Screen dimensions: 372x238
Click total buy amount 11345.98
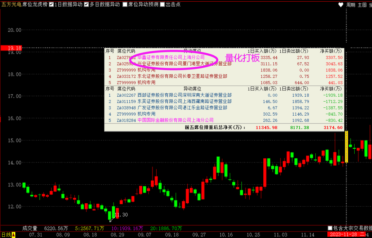pyautogui.click(x=267, y=128)
